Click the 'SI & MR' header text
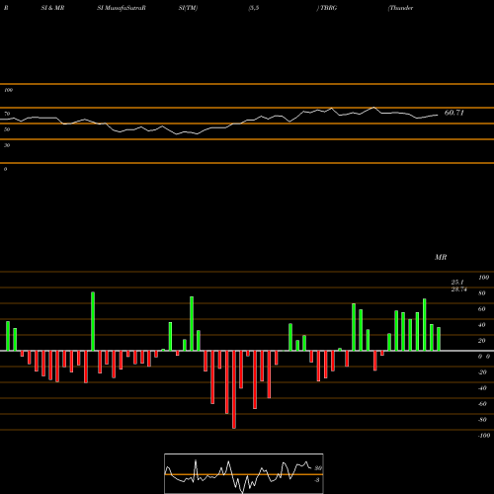This screenshot has width=494, height=494. tap(52, 8)
